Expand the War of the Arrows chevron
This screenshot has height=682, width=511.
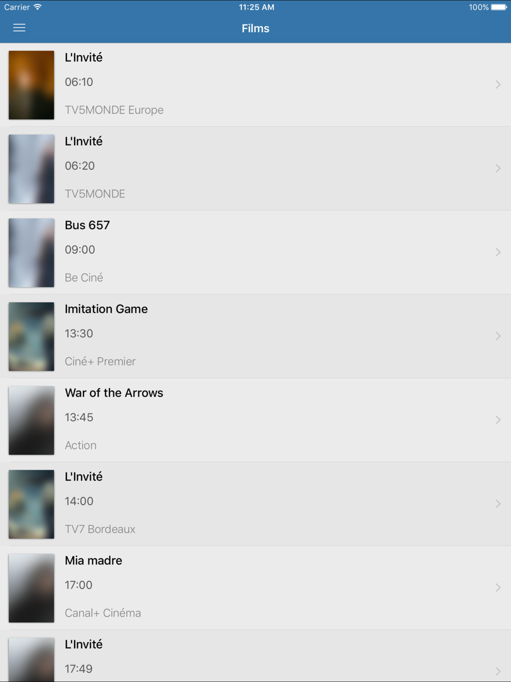pos(498,420)
